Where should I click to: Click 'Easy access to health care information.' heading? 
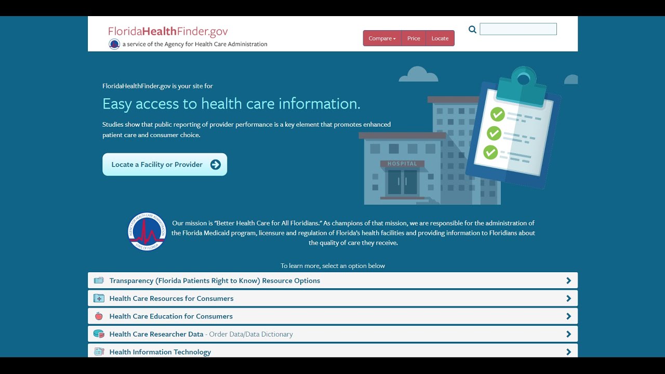231,104
